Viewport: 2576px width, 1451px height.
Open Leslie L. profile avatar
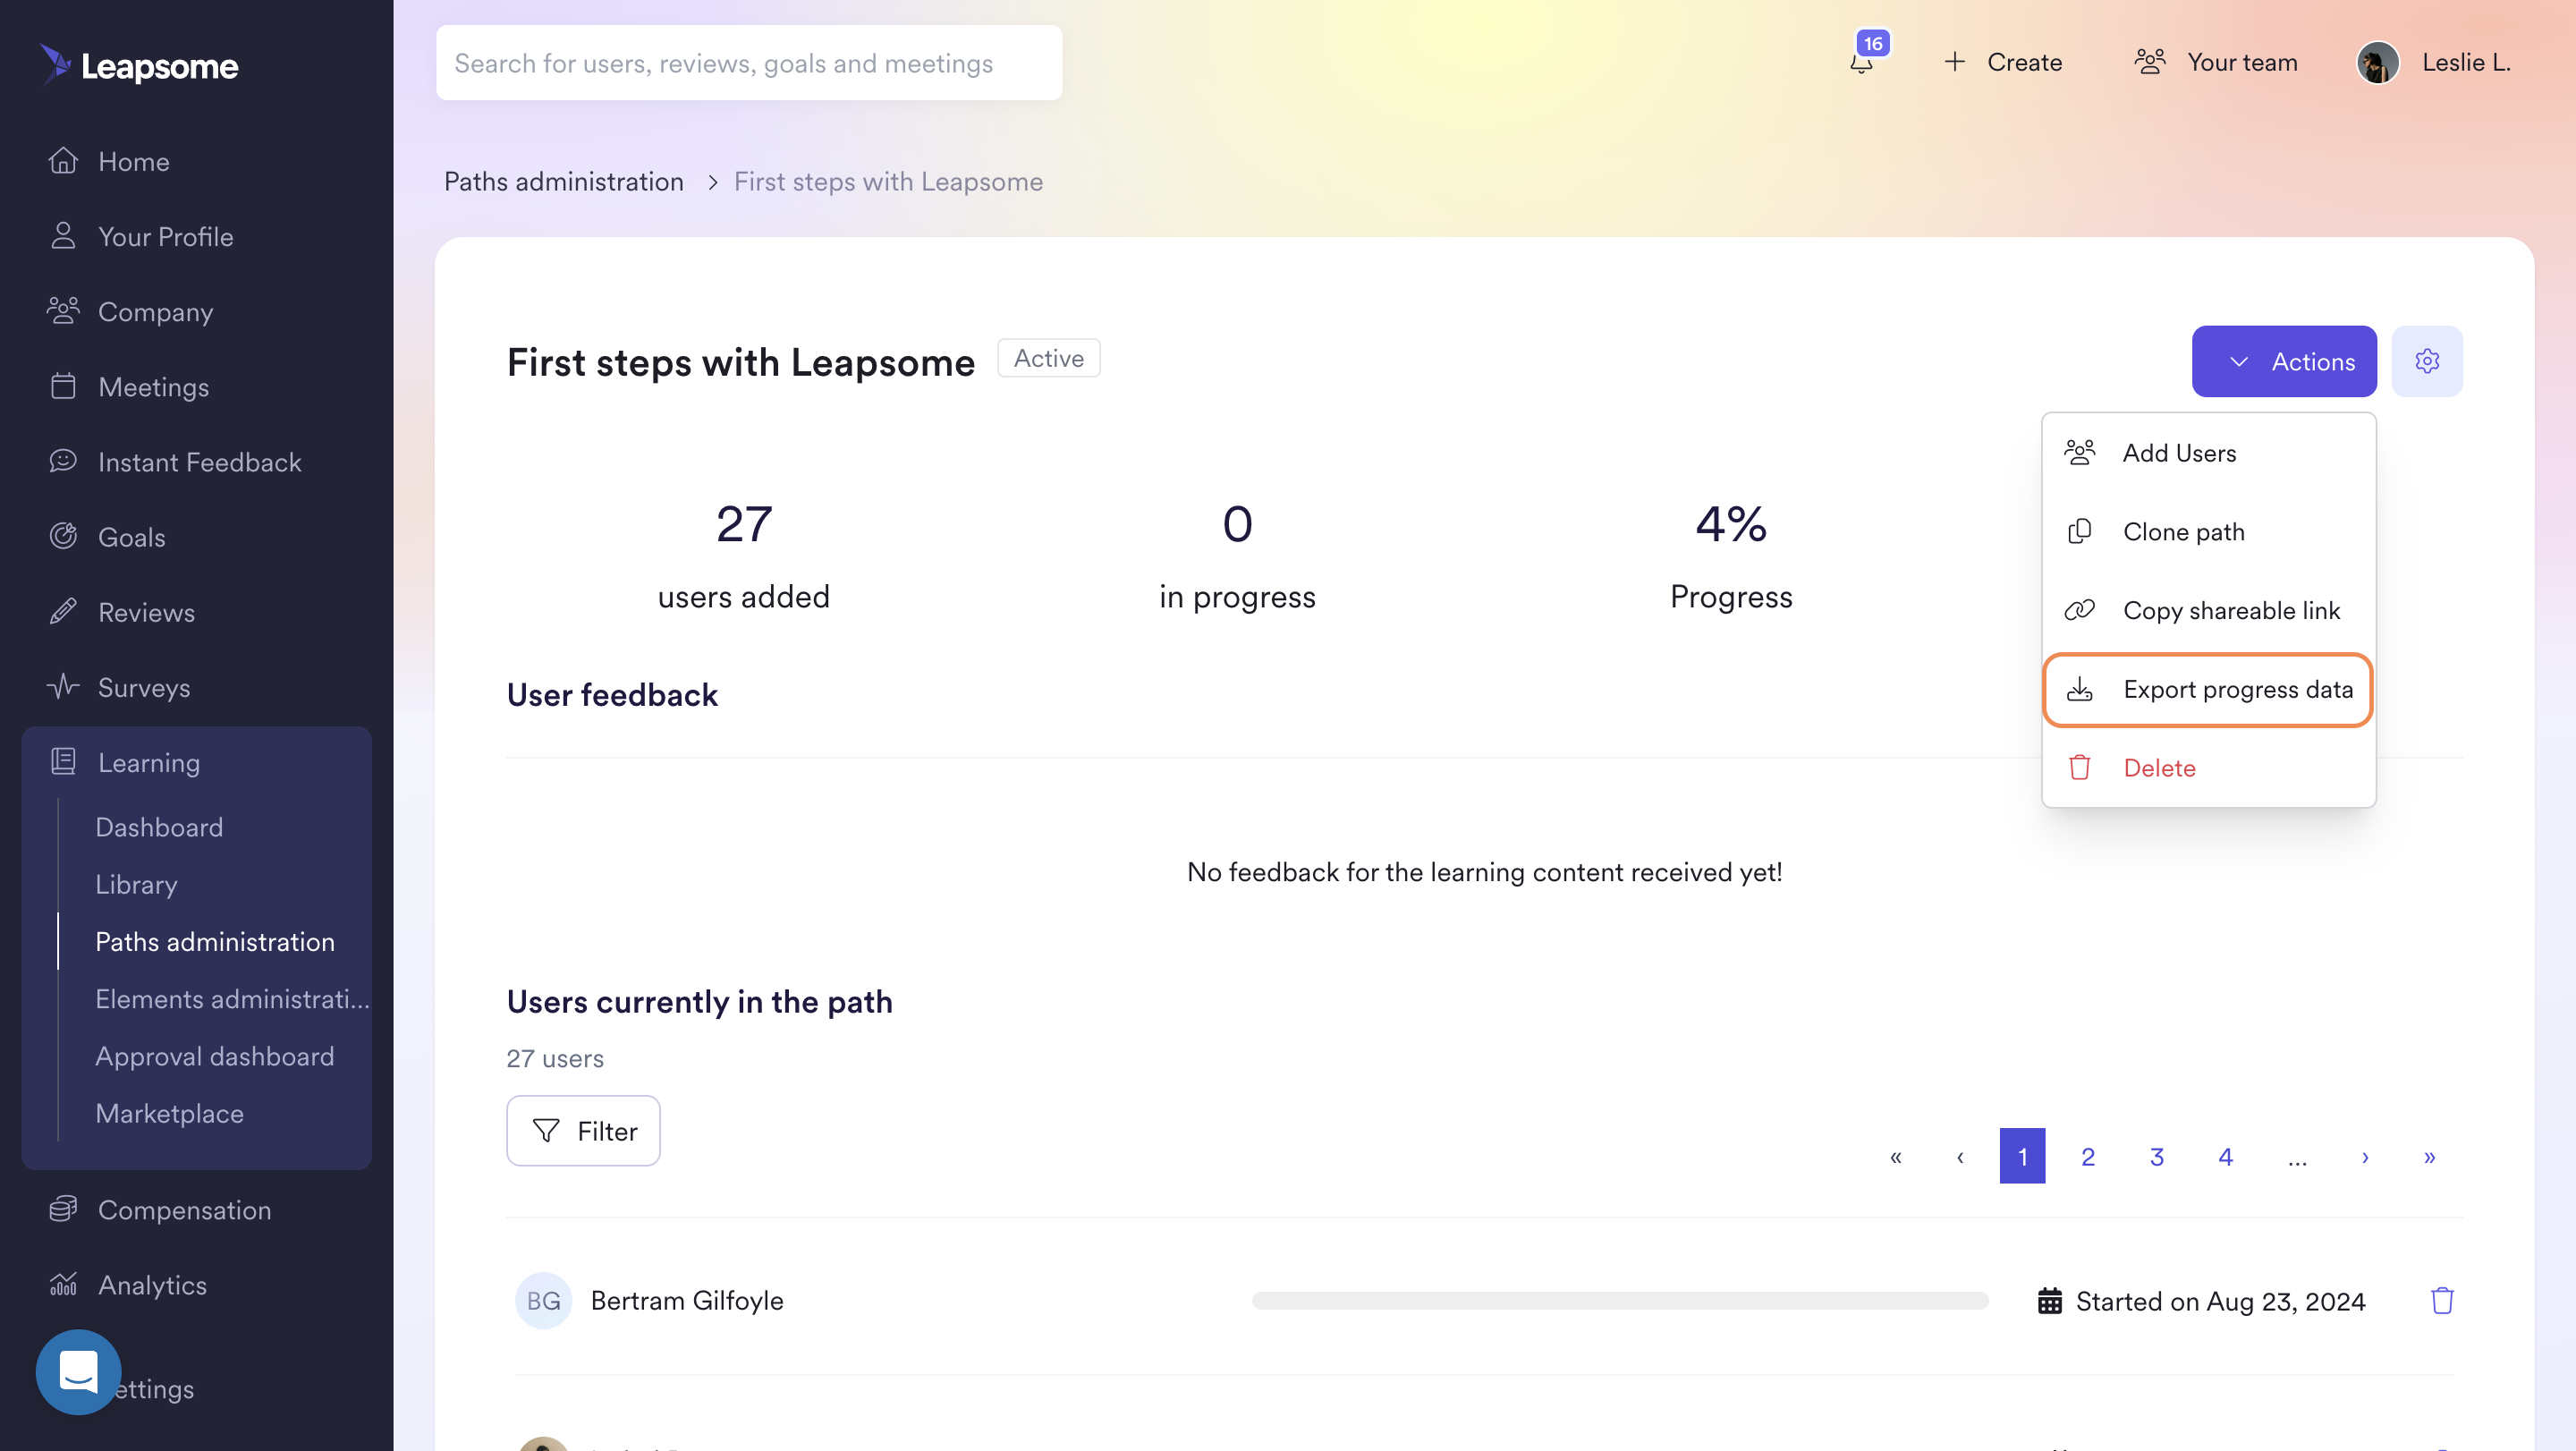coord(2378,62)
